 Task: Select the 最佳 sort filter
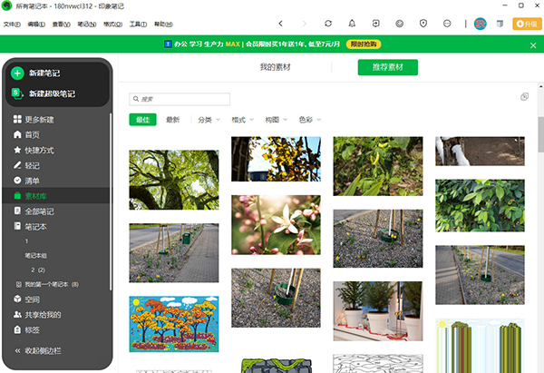(x=142, y=120)
